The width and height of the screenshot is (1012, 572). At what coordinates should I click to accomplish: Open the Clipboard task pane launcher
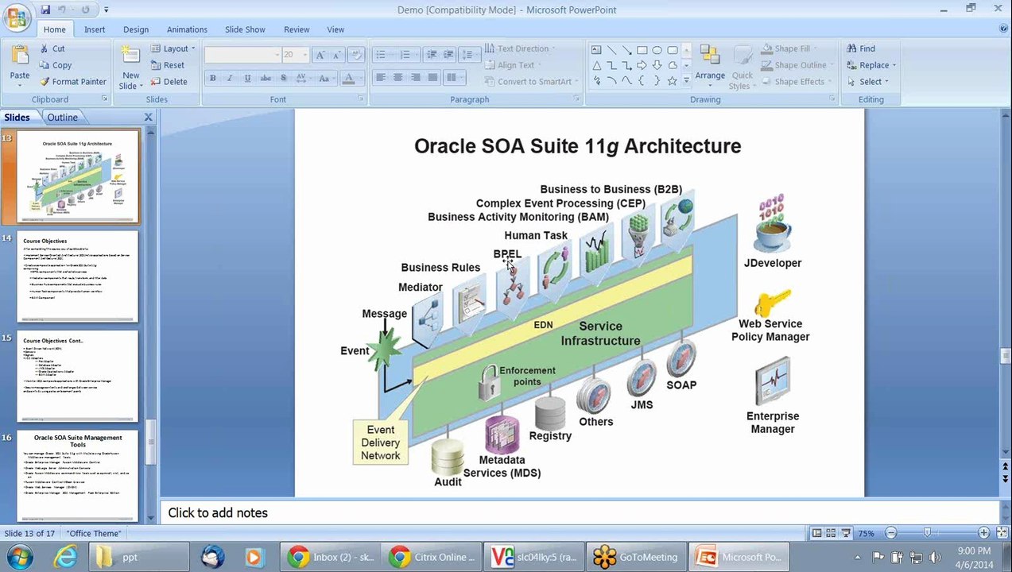point(104,99)
